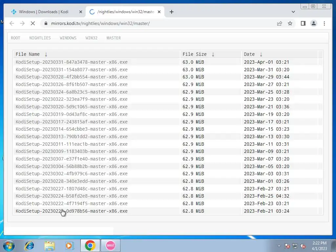This screenshot has height=252, width=336.
Task: Go to MASTER breadcrumb
Action: coord(114,38)
